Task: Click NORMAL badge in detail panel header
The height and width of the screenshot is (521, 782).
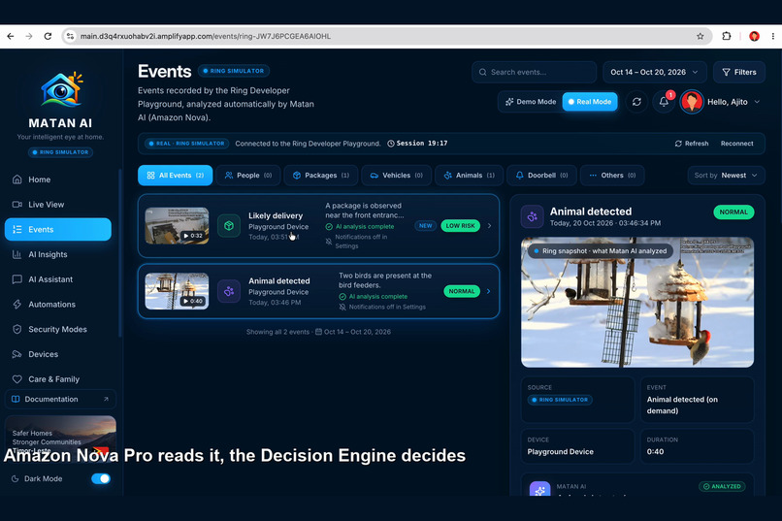Action: point(733,212)
